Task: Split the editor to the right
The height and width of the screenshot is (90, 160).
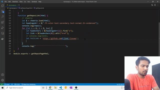Action: (x=155, y=5)
